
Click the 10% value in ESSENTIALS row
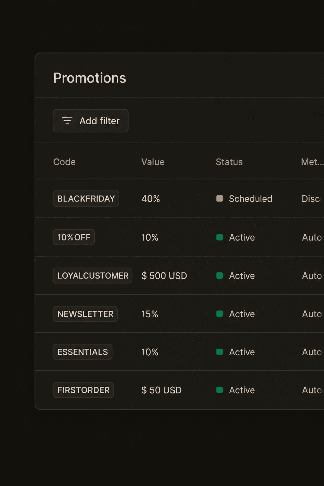pos(150,352)
